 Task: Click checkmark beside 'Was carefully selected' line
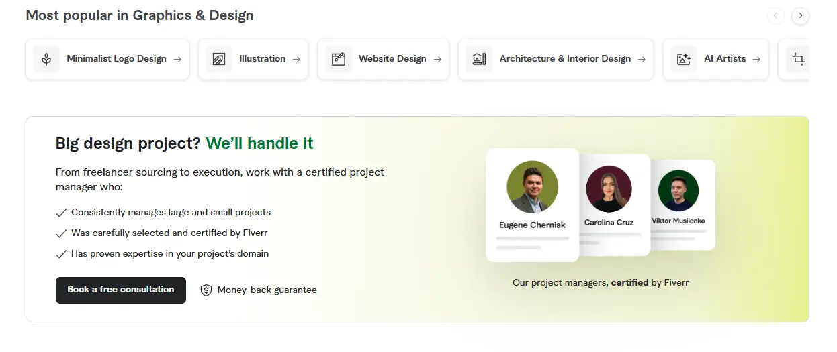61,233
